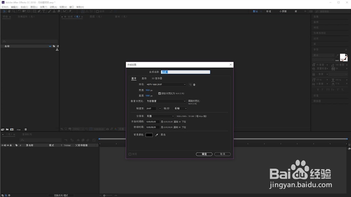Select the Horizontal Type tool
351x197 pixels.
click(x=44, y=11)
